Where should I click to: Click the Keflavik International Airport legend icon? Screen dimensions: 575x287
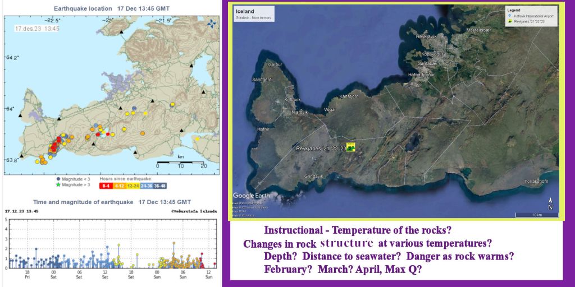[510, 15]
